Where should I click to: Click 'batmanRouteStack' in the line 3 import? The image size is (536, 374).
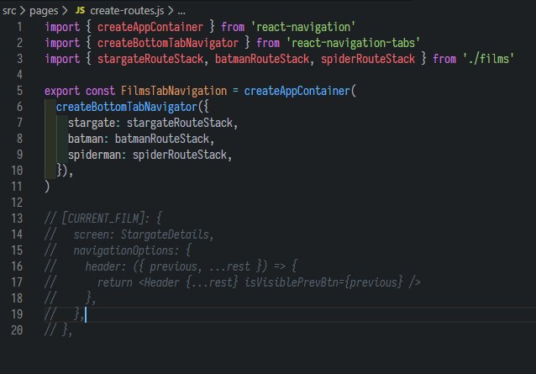click(262, 59)
